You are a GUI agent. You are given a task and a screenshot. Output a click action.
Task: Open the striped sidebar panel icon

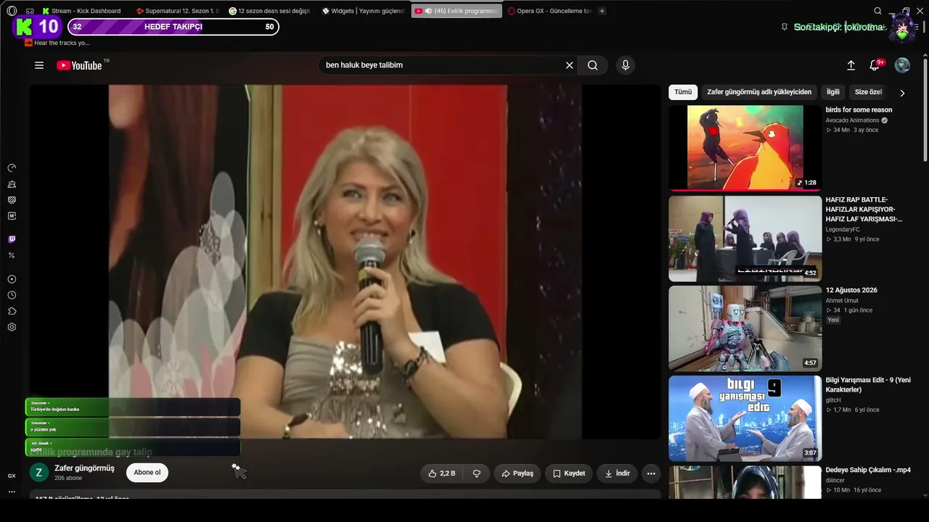[x=12, y=200]
